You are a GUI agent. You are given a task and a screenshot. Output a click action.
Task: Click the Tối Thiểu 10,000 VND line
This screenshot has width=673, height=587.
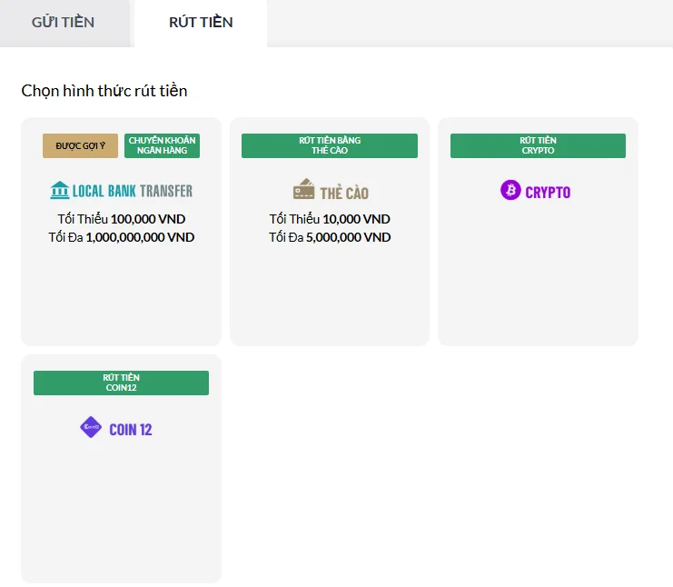point(330,219)
